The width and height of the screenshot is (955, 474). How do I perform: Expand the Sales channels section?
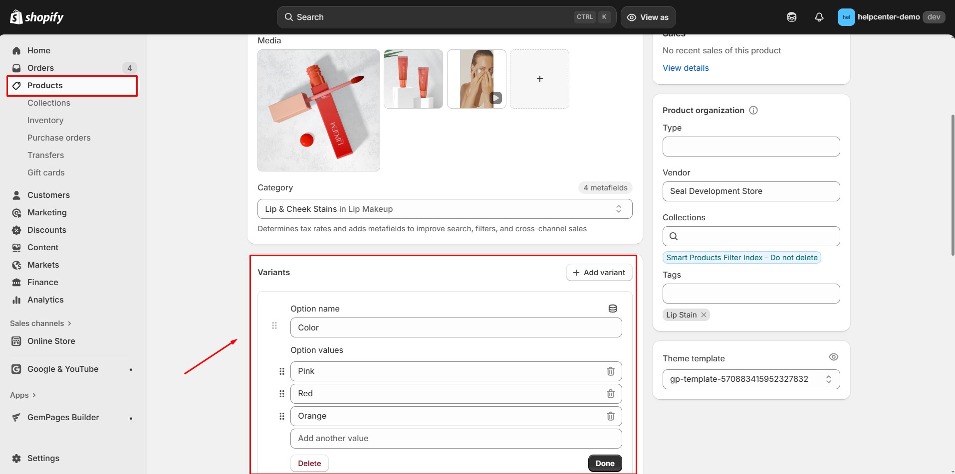[x=41, y=323]
